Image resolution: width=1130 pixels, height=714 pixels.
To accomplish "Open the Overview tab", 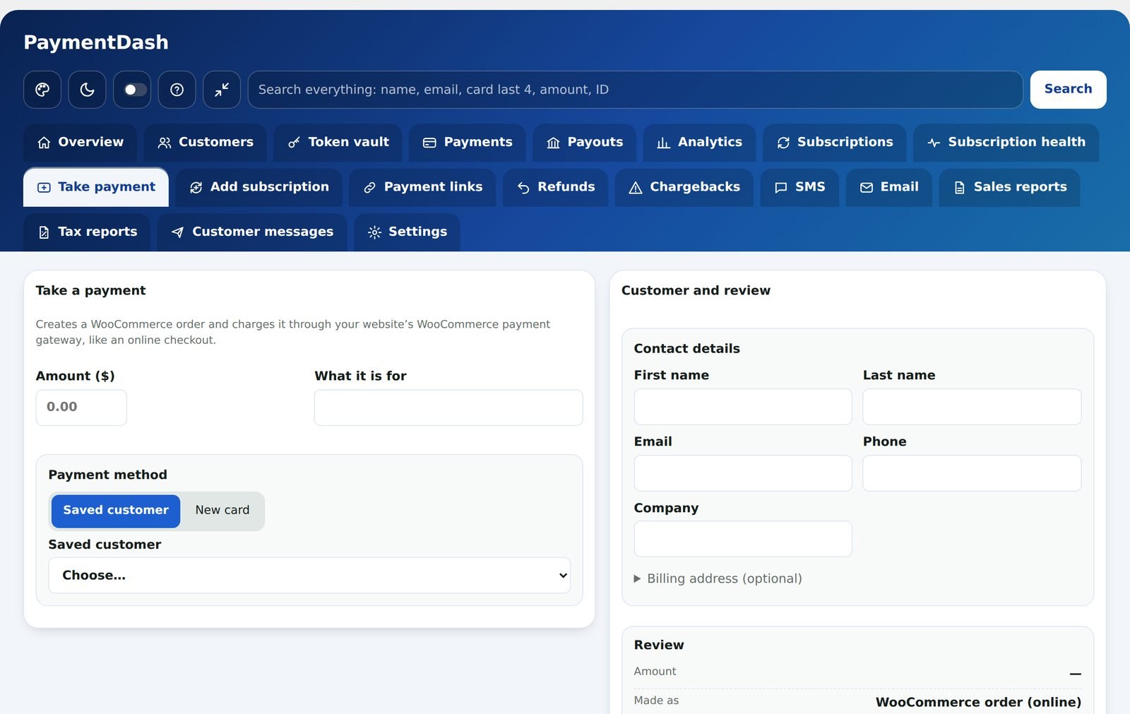I will 81,143.
